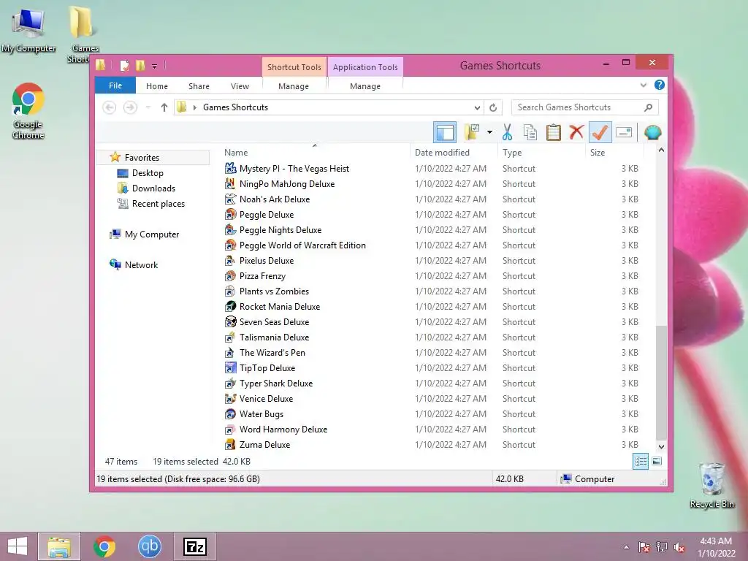
Task: Copy selected items using the copy icon
Action: point(530,132)
